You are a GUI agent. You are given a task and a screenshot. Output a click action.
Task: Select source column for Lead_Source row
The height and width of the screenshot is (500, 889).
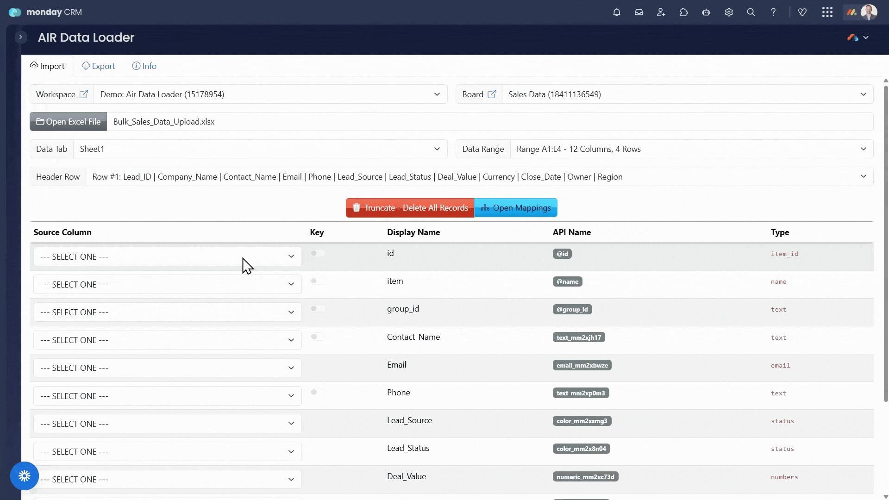pyautogui.click(x=168, y=424)
